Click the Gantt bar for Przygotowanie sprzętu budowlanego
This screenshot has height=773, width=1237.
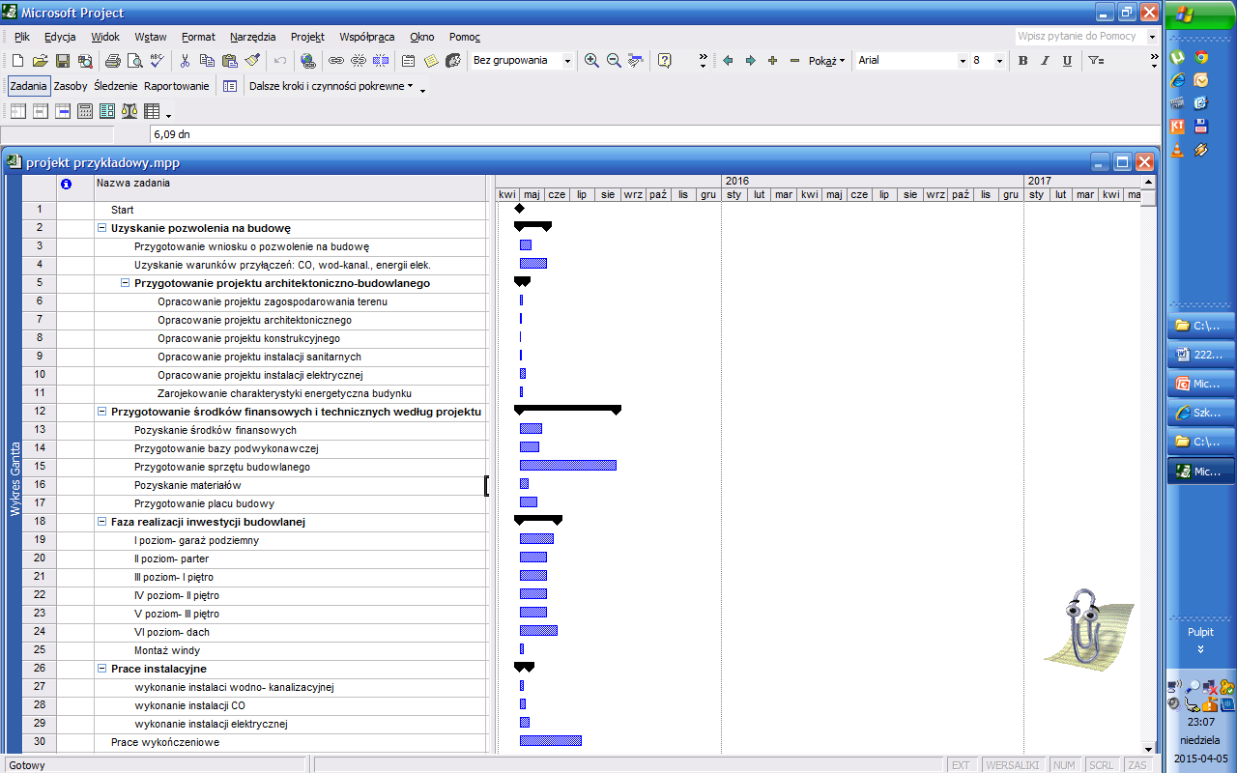567,466
